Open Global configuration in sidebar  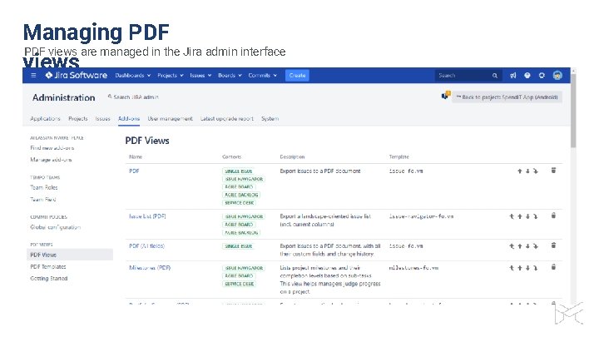pyautogui.click(x=56, y=226)
